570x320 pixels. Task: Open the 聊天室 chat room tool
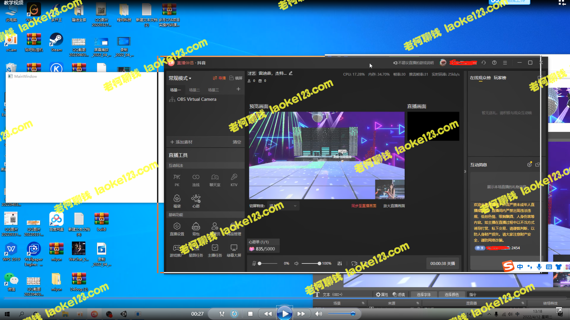point(215,180)
